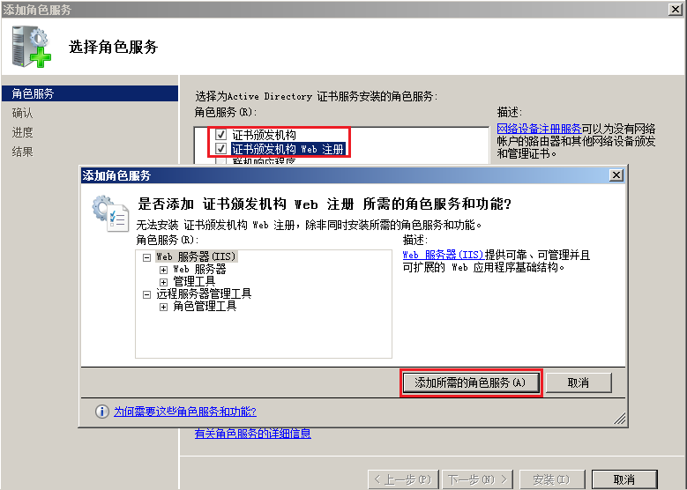Close the inner 添加角色服务 dialog
Image resolution: width=687 pixels, height=490 pixels.
pos(616,175)
